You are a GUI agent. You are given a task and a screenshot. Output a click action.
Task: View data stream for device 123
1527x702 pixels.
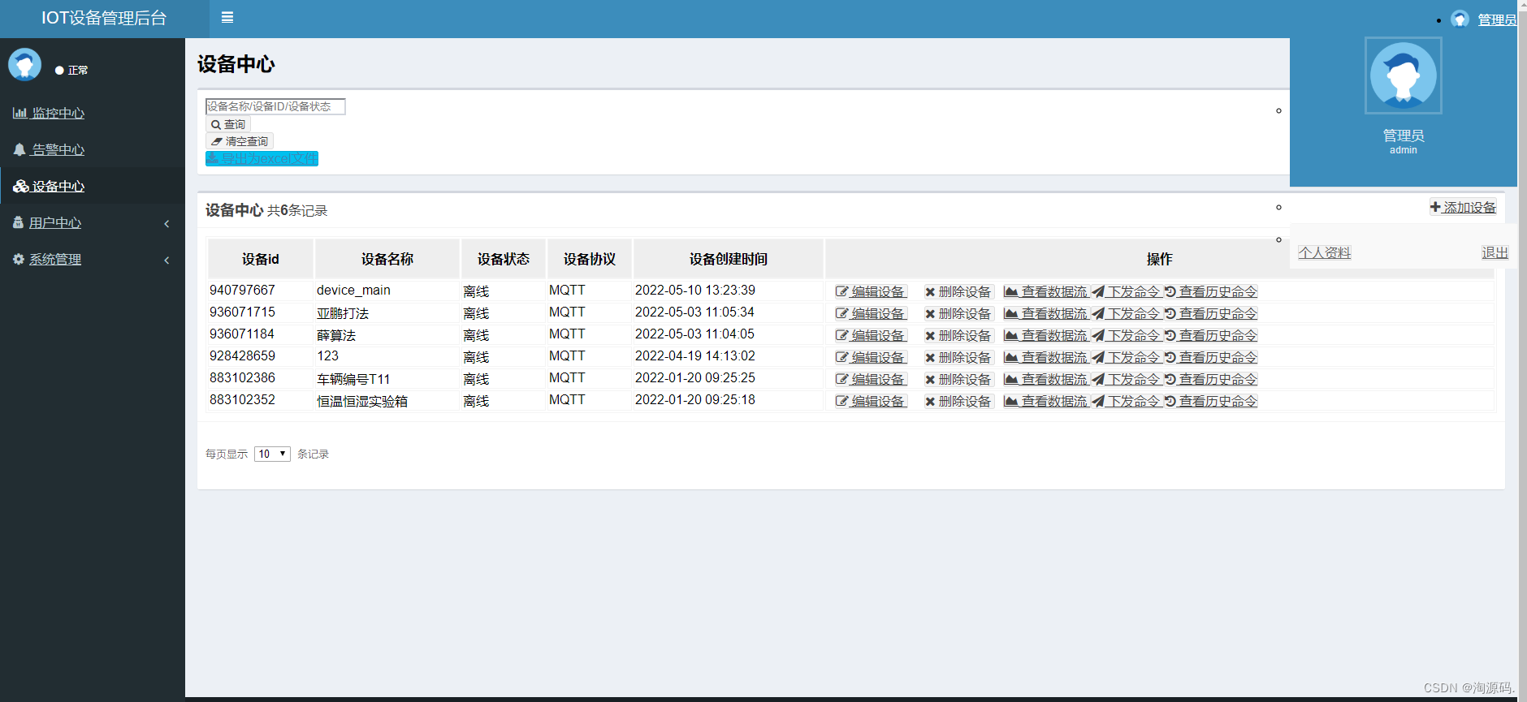pos(1046,357)
